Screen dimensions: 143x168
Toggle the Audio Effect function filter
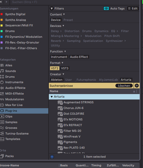click(x=79, y=57)
